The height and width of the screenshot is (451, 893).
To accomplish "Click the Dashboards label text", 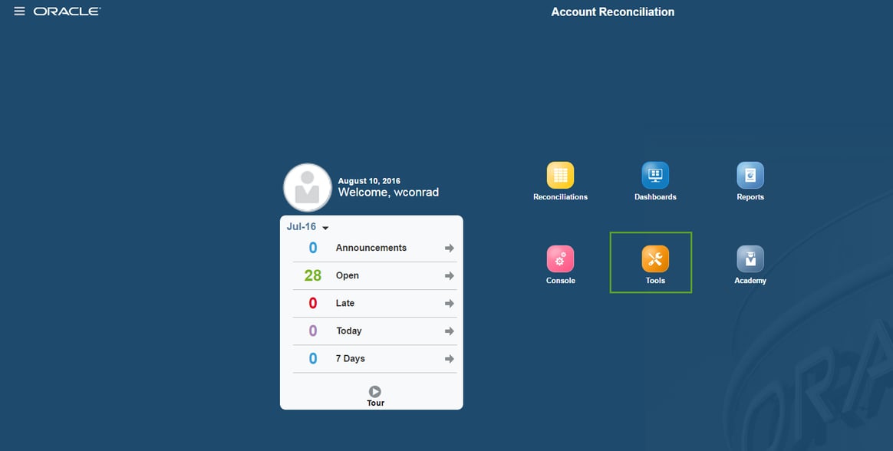I will point(655,197).
